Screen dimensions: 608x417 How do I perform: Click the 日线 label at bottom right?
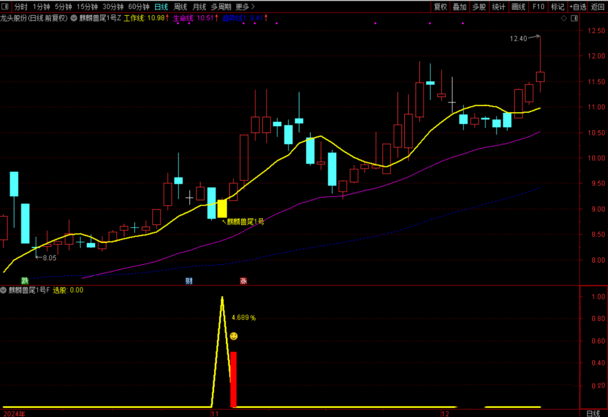point(593,413)
